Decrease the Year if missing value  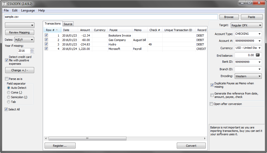(32, 52)
